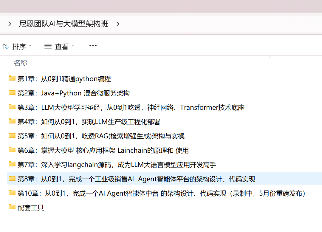Click the 第5章 RAG架构 folder icon
Viewport: 322px width, 232px height.
click(x=12, y=136)
